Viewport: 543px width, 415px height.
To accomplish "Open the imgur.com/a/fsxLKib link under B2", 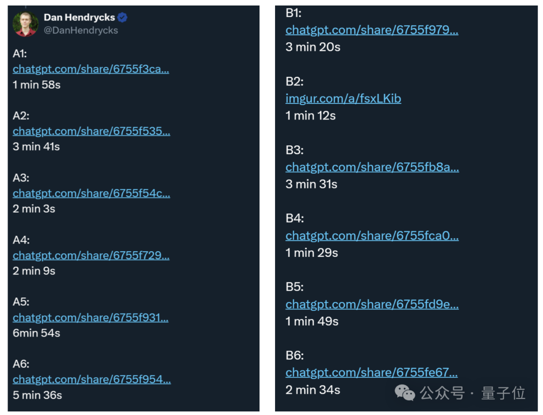I will pos(343,98).
